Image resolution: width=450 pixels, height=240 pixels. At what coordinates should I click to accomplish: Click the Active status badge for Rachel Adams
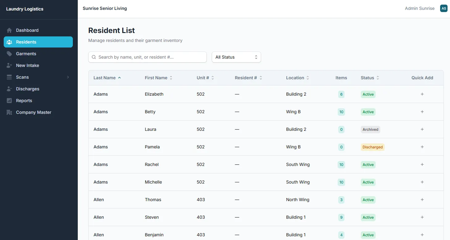[x=368, y=164]
